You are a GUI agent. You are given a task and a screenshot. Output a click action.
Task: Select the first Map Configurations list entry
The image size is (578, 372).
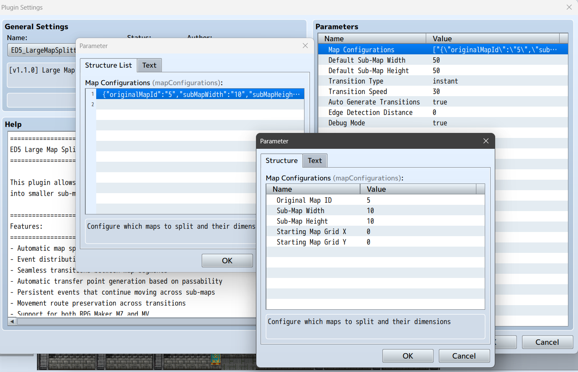point(201,94)
